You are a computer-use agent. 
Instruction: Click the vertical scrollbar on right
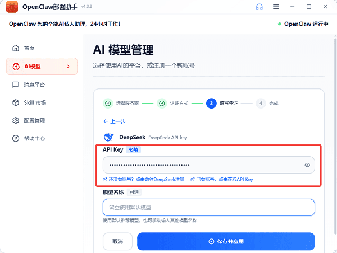(335, 136)
